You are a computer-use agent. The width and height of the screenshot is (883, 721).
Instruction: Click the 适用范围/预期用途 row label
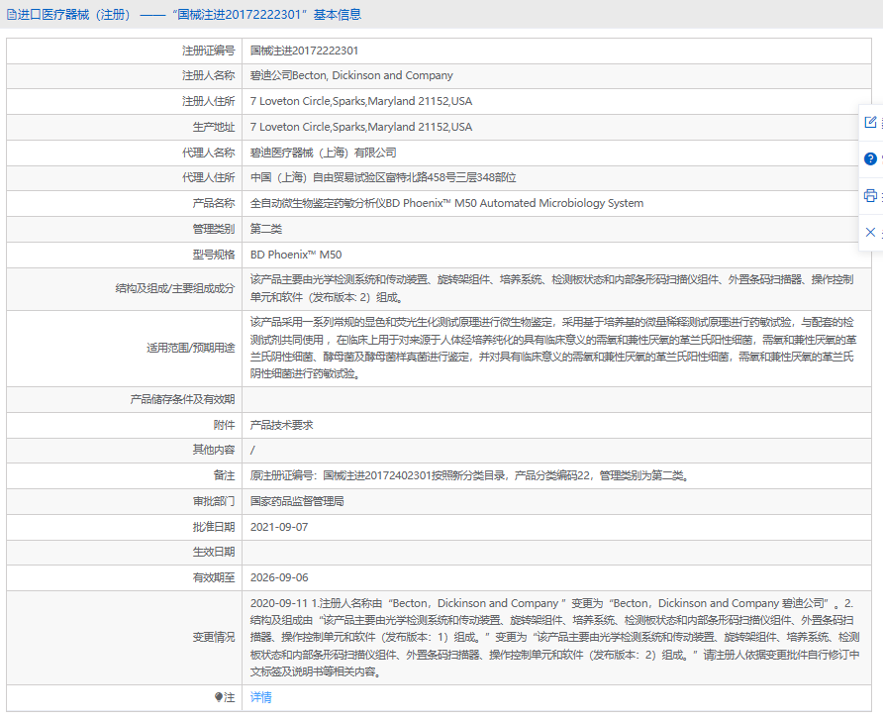(x=190, y=348)
